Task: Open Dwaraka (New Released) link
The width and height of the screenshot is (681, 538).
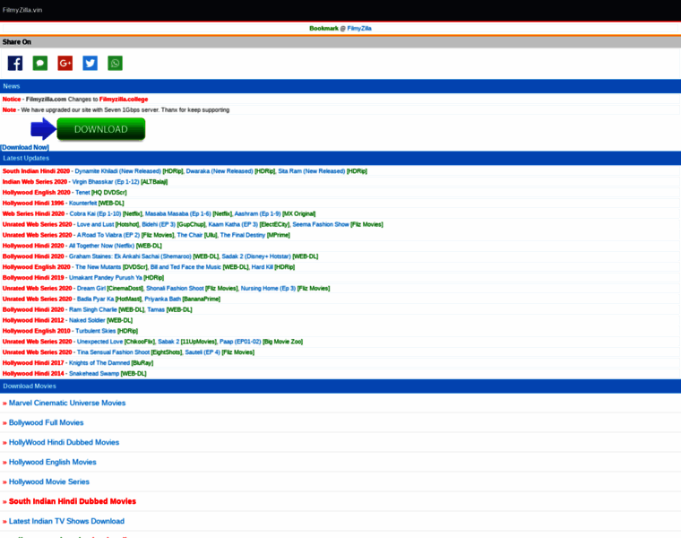Action: click(220, 171)
